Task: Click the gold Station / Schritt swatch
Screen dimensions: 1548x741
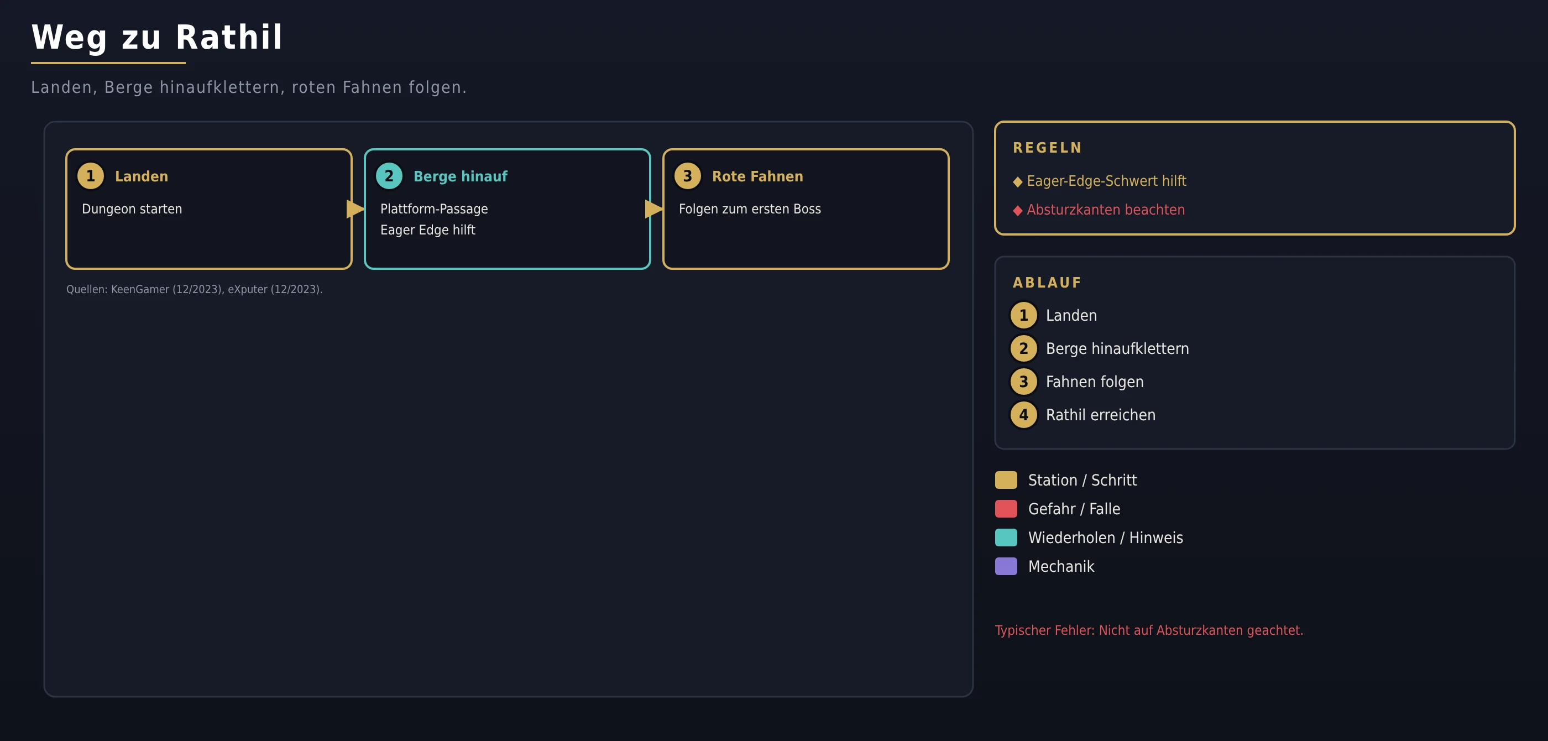Action: coord(1006,480)
